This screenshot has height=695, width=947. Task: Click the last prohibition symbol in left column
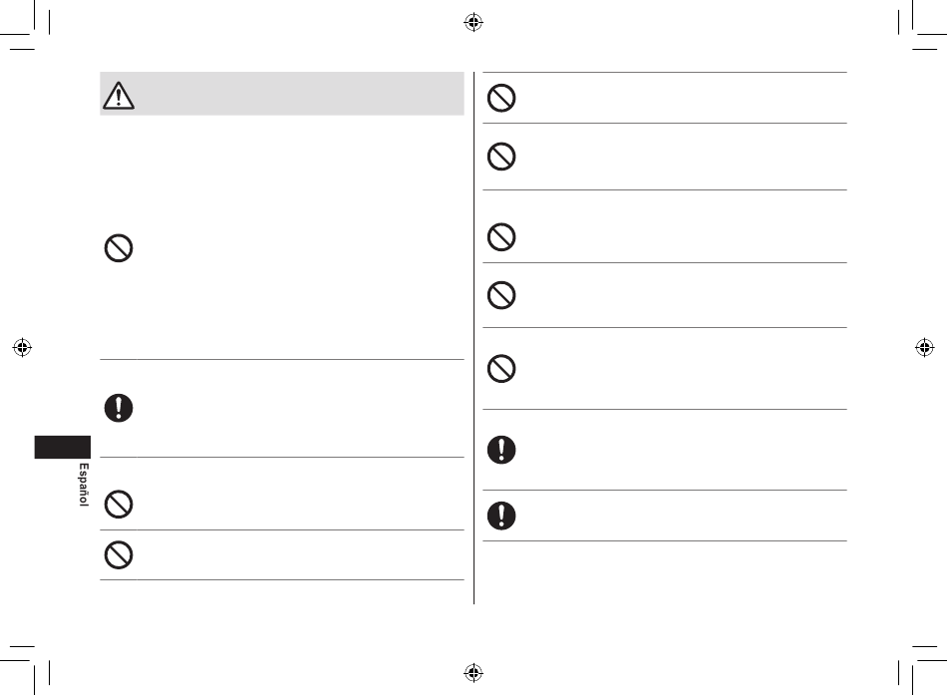pyautogui.click(x=119, y=554)
